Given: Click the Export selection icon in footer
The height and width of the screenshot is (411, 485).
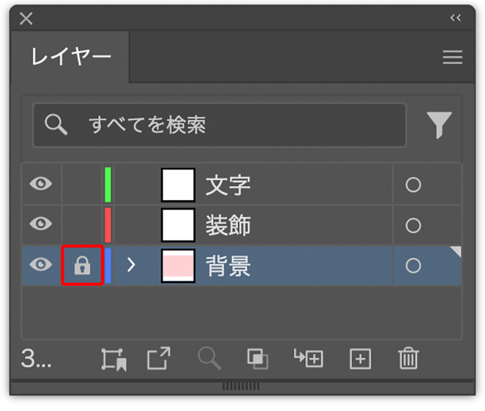Looking at the screenshot, I should pyautogui.click(x=158, y=359).
